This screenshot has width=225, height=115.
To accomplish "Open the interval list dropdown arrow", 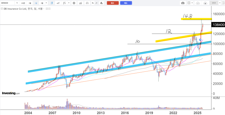I will 46,3.
